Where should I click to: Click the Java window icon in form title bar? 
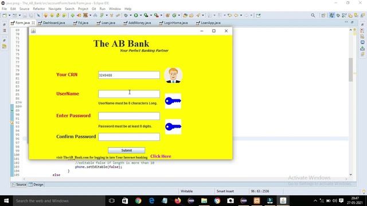[33, 31]
